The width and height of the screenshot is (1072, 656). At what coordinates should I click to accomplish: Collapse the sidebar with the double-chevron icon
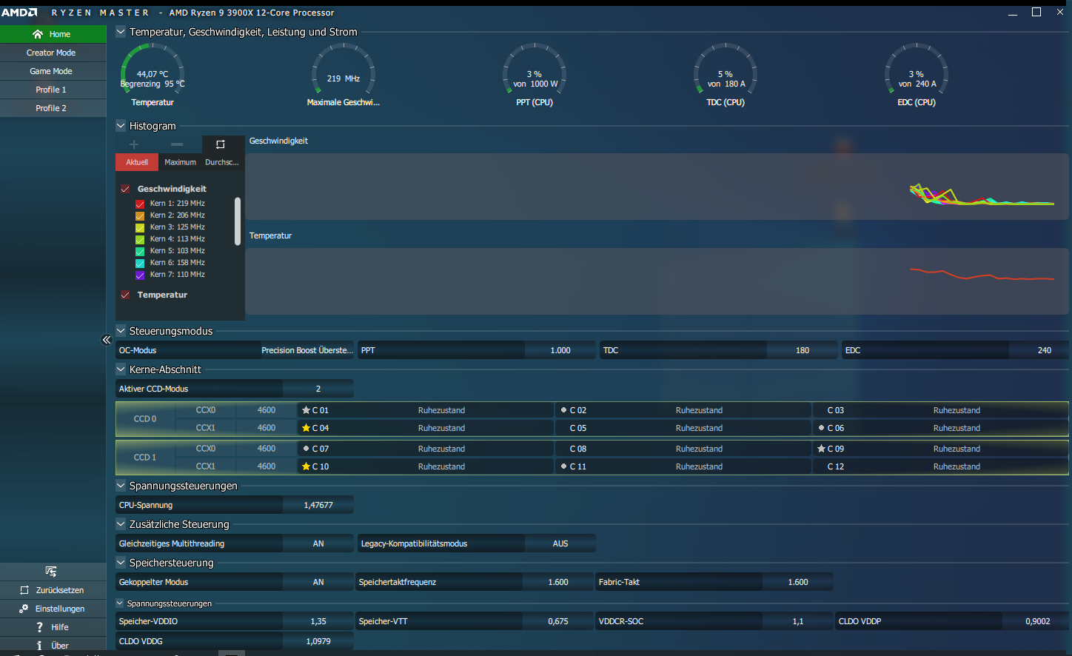coord(106,340)
